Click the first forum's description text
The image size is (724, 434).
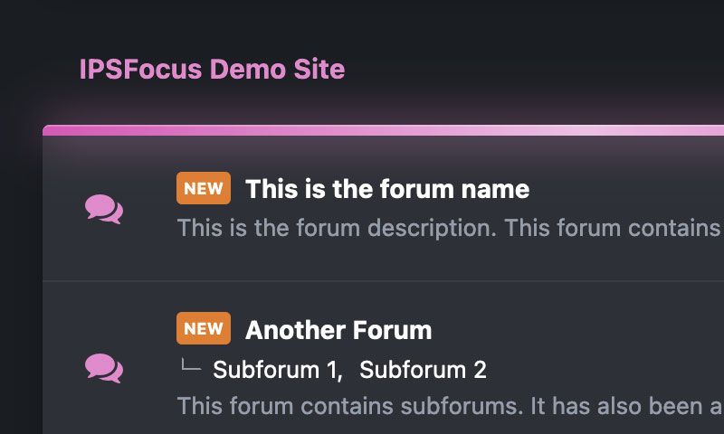pyautogui.click(x=450, y=228)
